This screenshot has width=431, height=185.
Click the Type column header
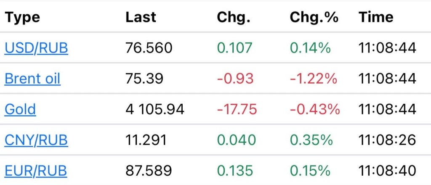coord(22,18)
